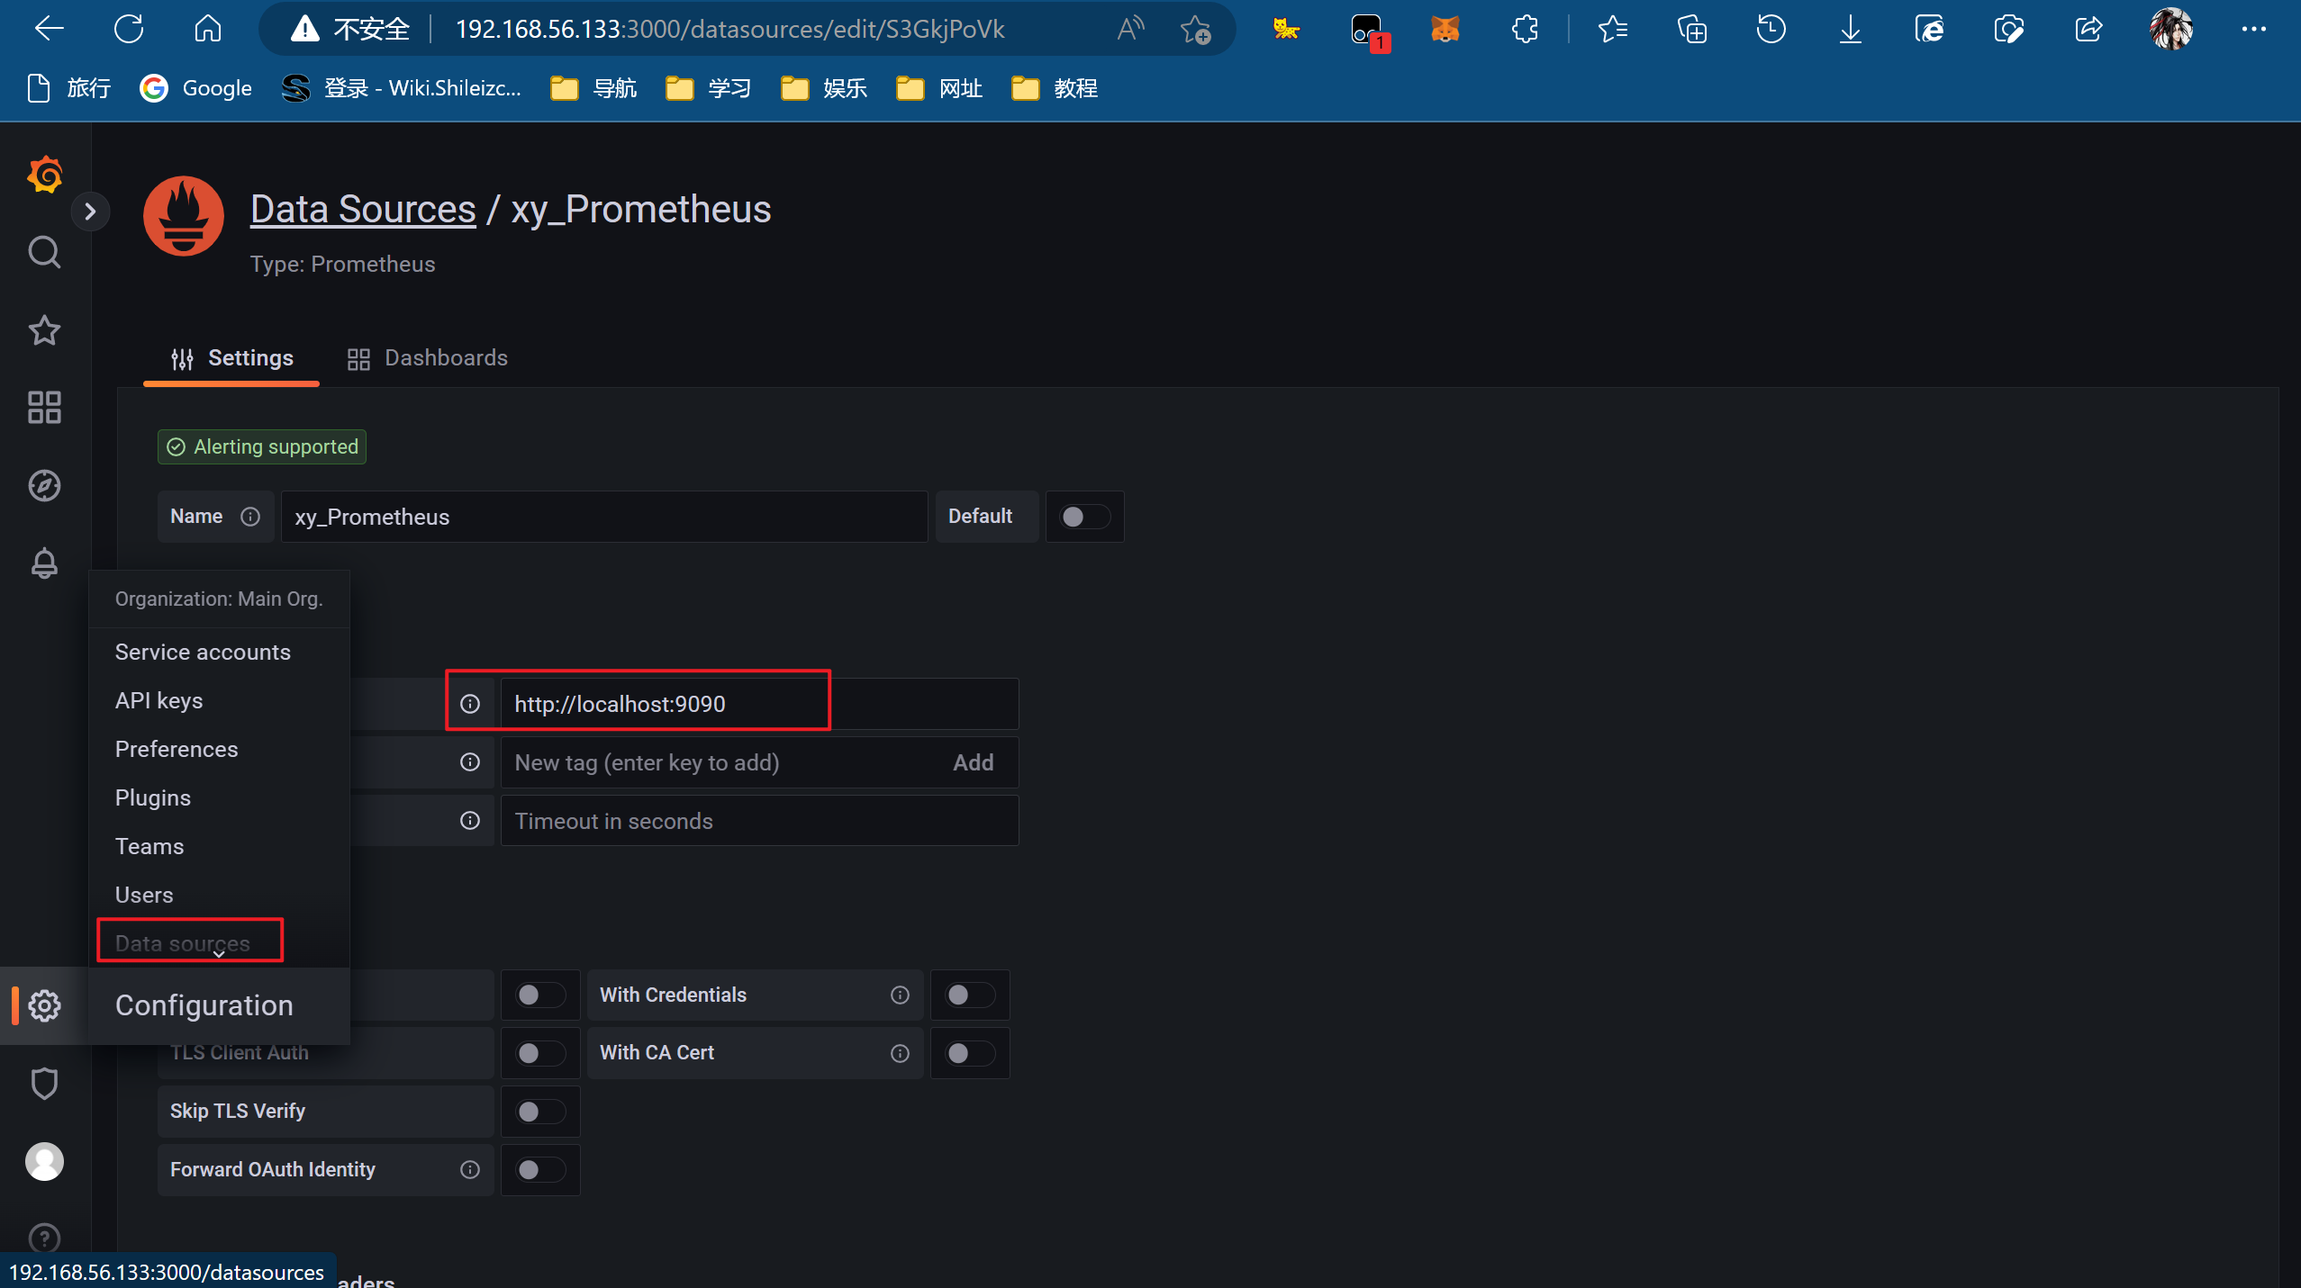The width and height of the screenshot is (2301, 1288).
Task: Select Preferences in Configuration menu
Action: (219, 749)
